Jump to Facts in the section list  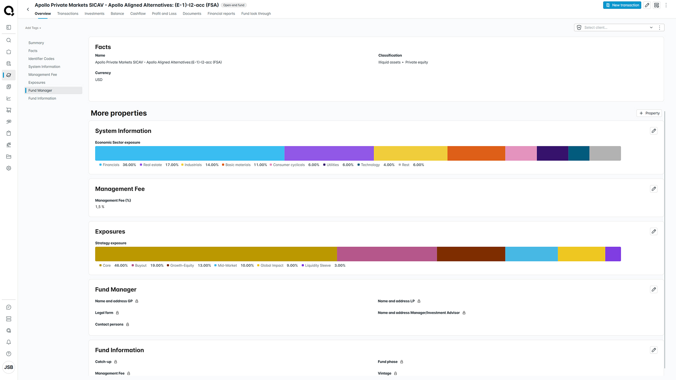(x=33, y=51)
